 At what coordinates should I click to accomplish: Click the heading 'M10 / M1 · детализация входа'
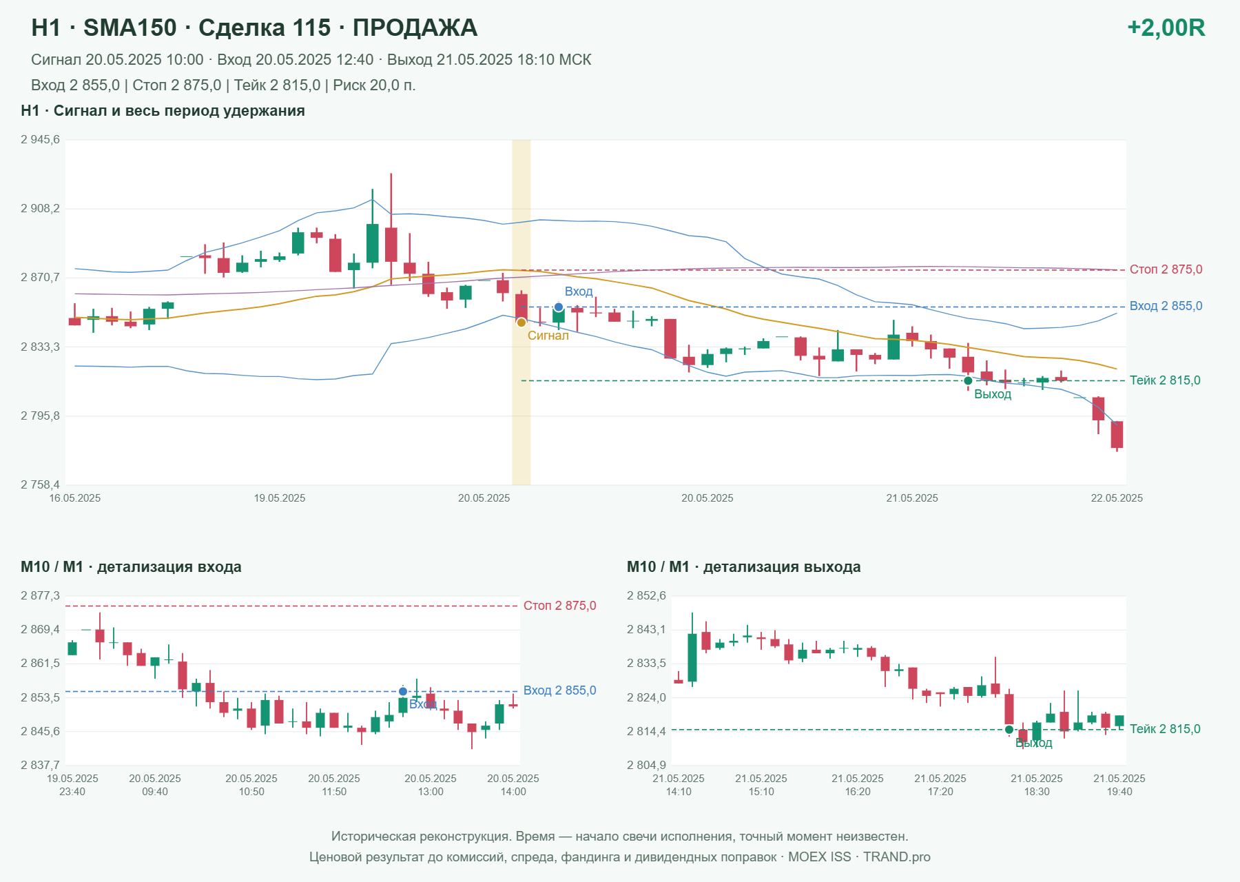[131, 567]
